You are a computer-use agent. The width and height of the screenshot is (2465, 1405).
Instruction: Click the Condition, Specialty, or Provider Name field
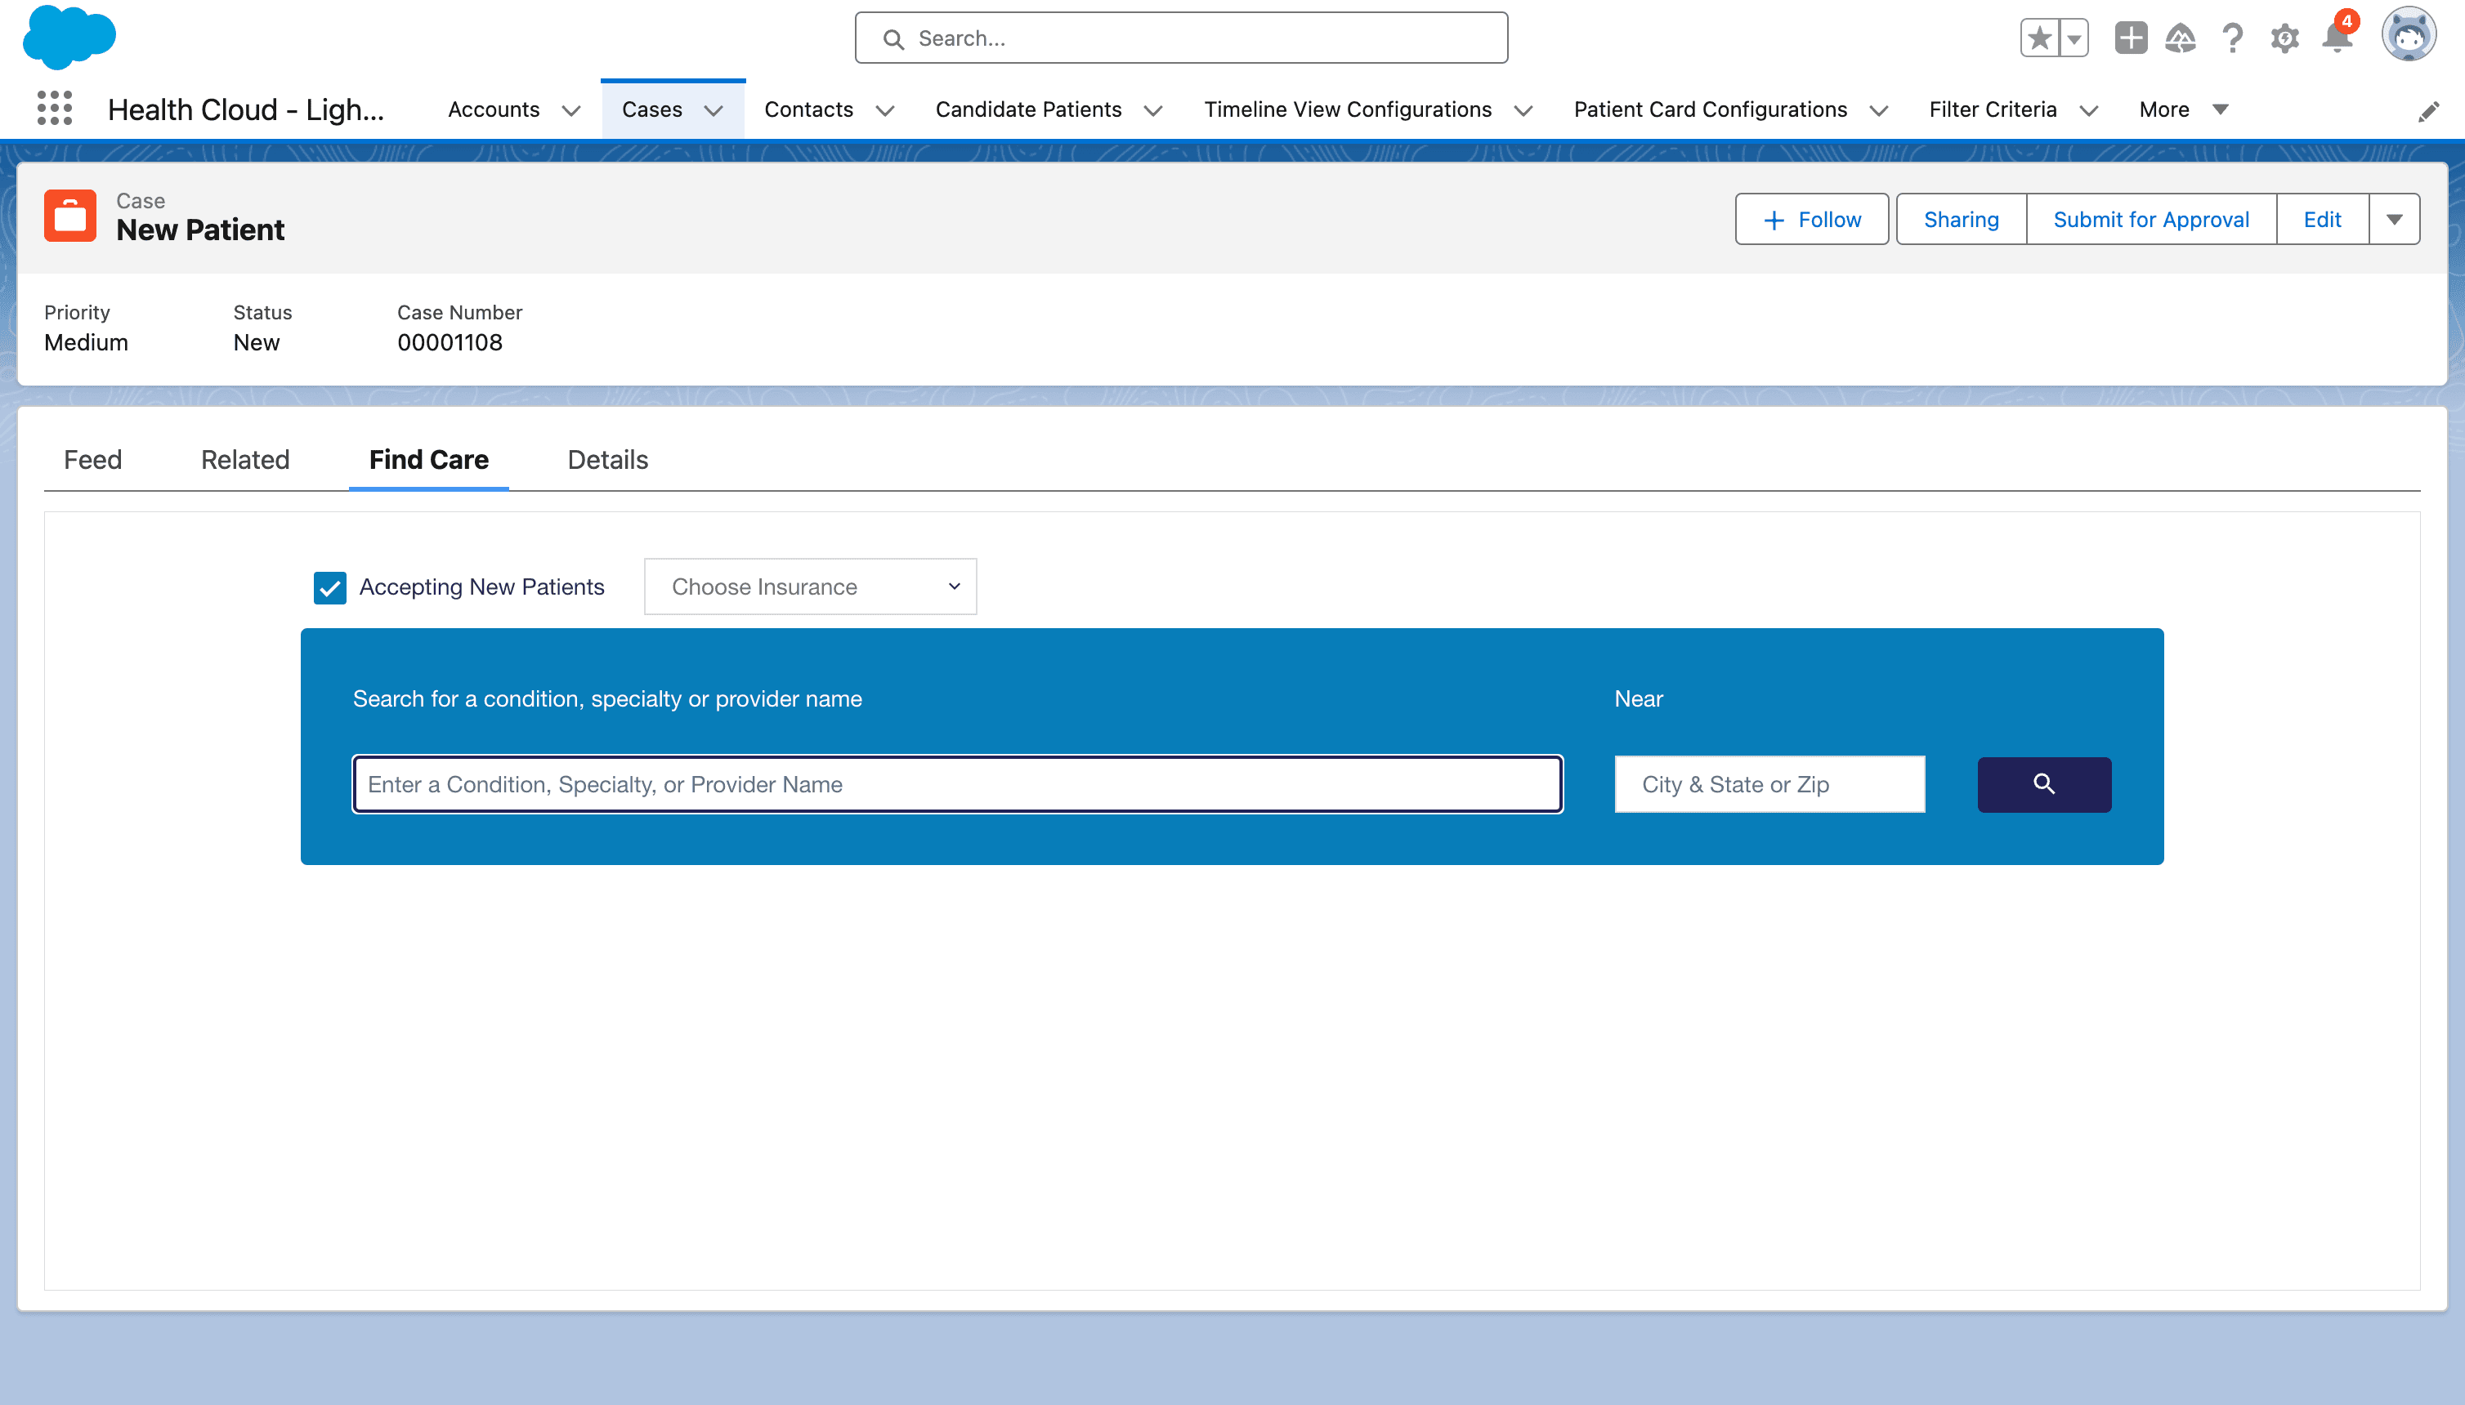click(x=957, y=783)
